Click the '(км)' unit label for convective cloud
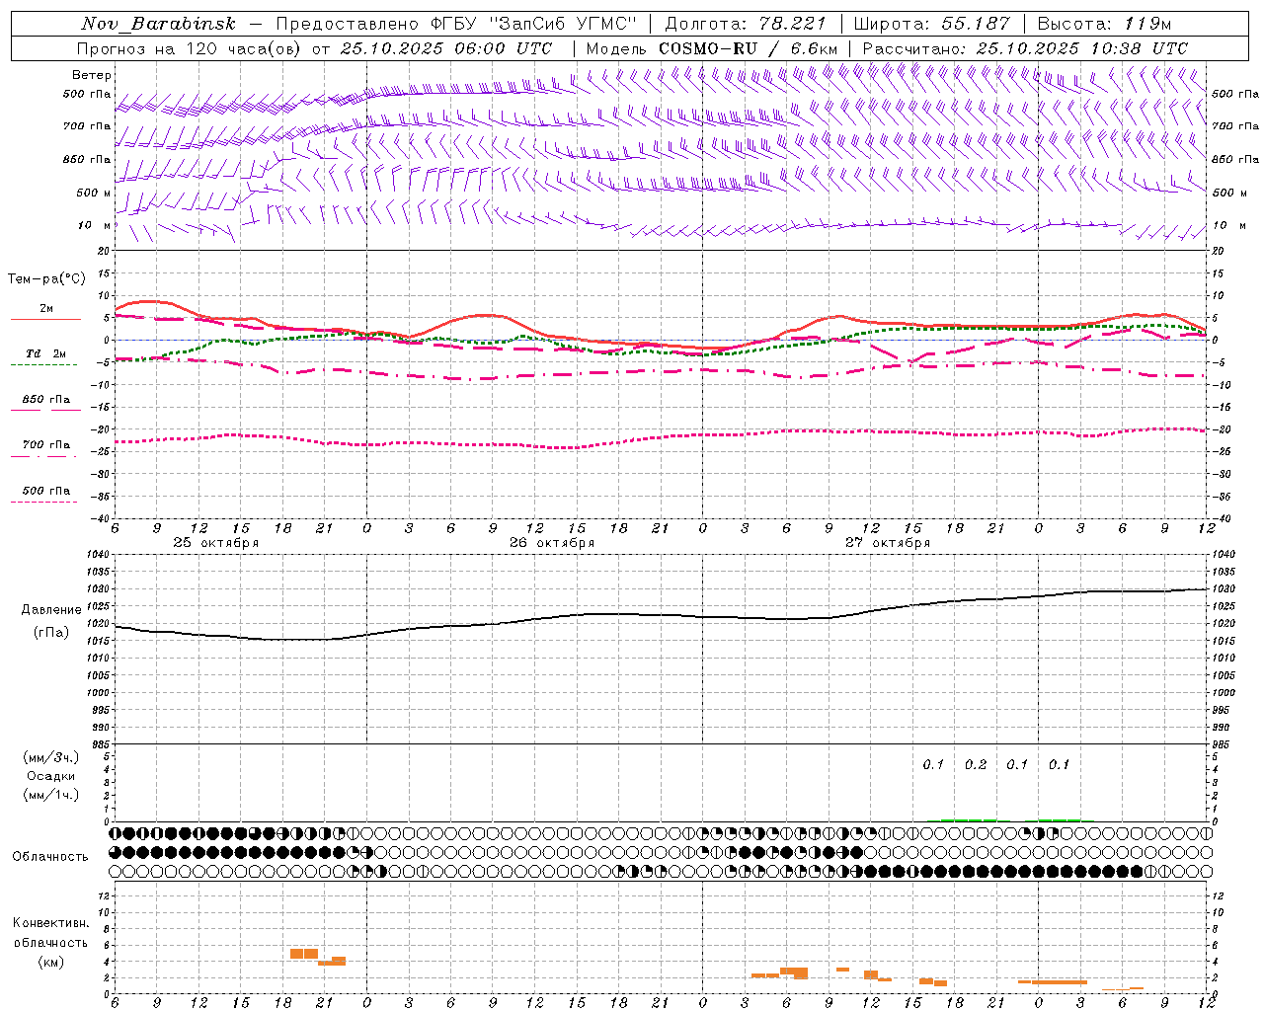 tap(50, 962)
